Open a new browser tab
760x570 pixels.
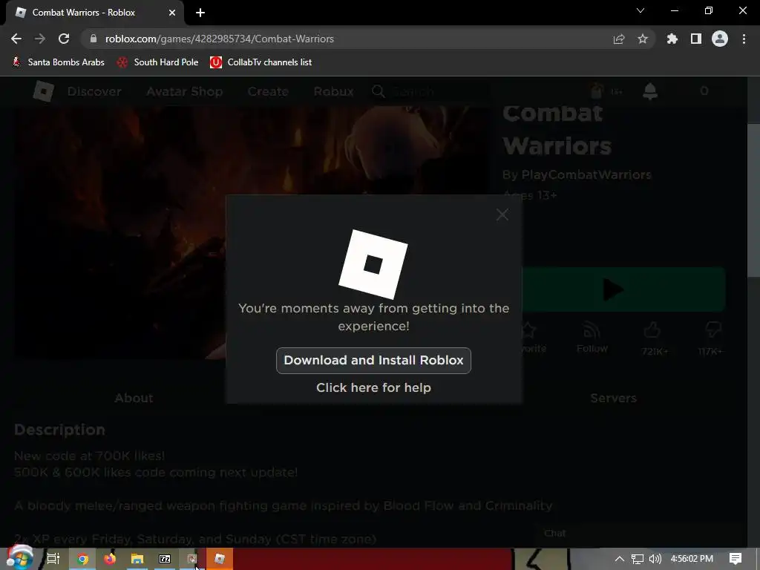(200, 13)
